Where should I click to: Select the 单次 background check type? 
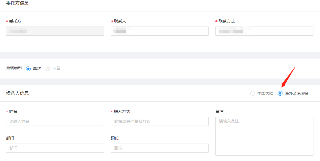(28, 69)
